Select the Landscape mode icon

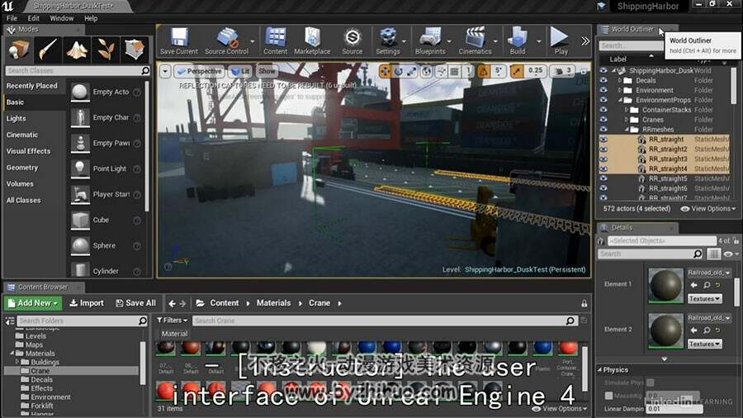[x=76, y=50]
